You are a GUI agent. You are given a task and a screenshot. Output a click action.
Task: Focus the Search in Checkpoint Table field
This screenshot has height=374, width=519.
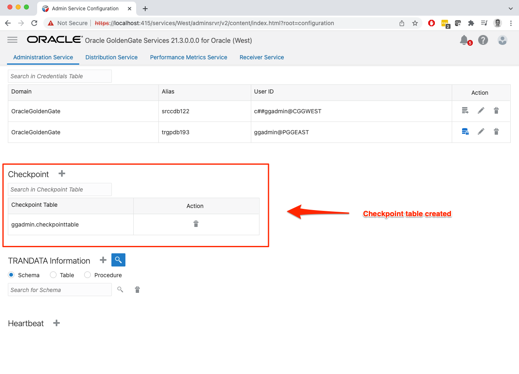[60, 189]
